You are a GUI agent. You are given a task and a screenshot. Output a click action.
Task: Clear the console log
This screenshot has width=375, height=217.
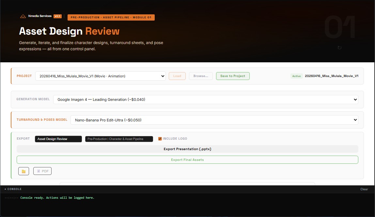coord(364,189)
